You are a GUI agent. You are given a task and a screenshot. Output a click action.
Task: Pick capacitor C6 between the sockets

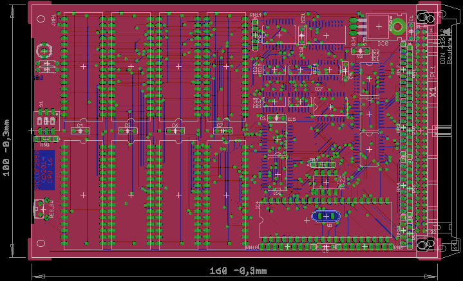[x=175, y=131]
